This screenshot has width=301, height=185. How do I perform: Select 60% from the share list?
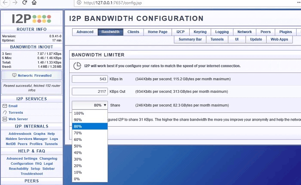(90, 140)
